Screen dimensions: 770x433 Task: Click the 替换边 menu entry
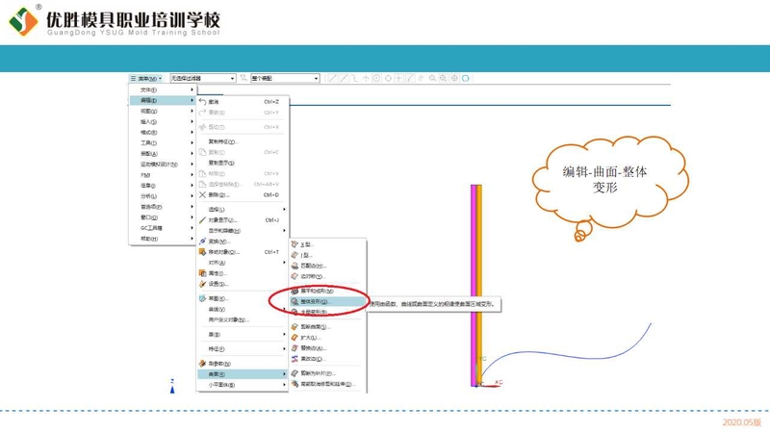pyautogui.click(x=314, y=348)
